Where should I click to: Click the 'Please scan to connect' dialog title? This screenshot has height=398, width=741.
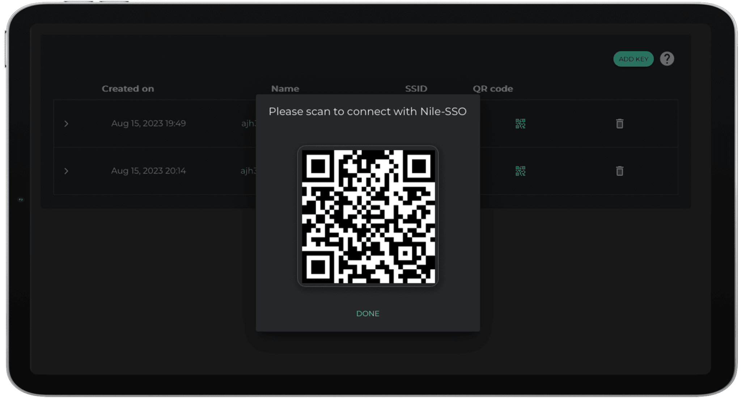[368, 111]
